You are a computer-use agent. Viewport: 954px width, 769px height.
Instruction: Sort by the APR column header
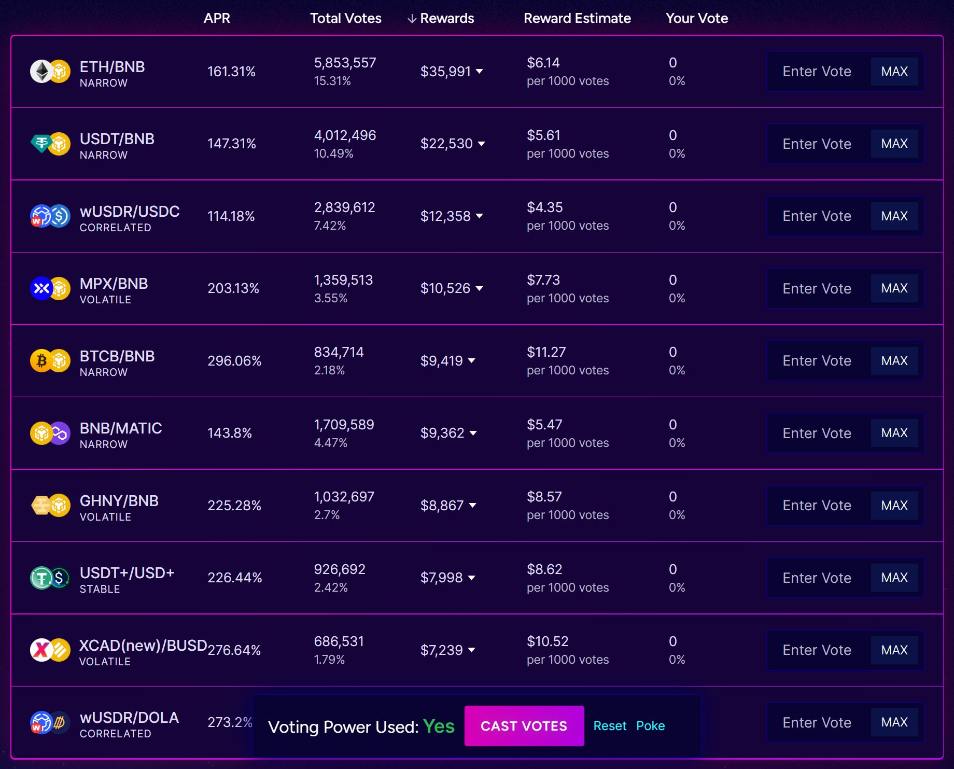tap(217, 18)
